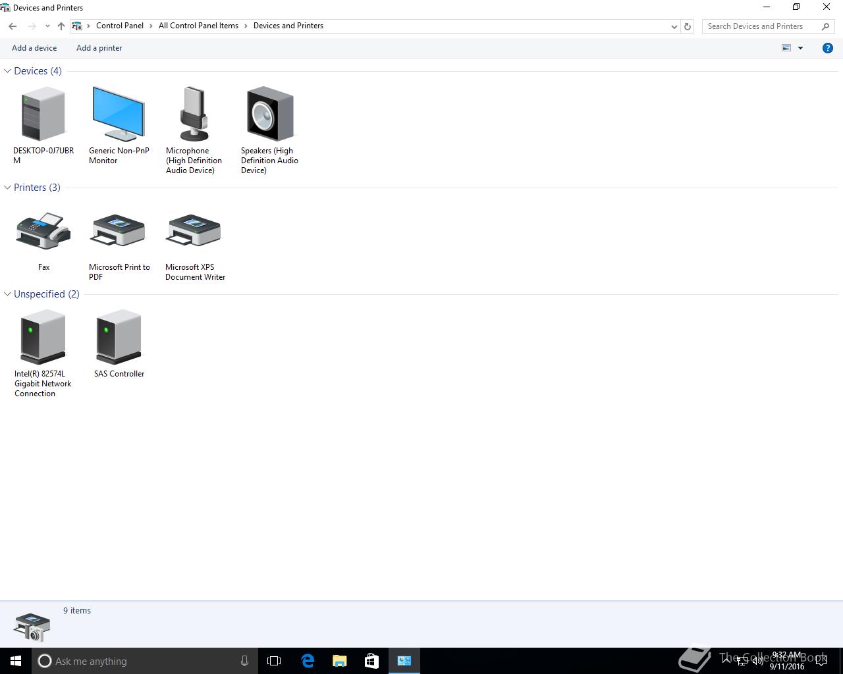Expand chevron after All Control Panel Items

point(246,26)
